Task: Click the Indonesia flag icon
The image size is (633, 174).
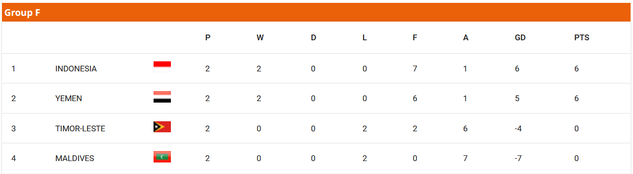Action: 162,67
